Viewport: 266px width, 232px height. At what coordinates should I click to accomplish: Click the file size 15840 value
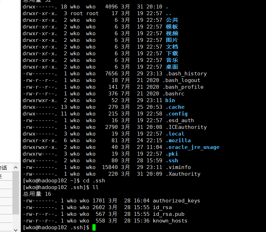click(x=110, y=167)
